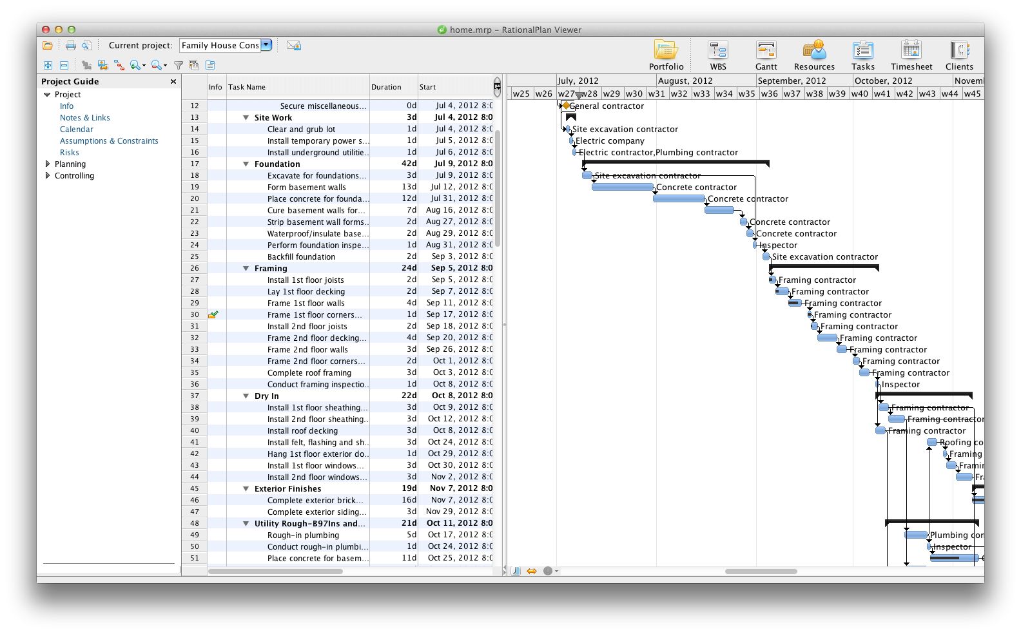Switch to the Clients view
The width and height of the screenshot is (1021, 634).
[x=958, y=55]
